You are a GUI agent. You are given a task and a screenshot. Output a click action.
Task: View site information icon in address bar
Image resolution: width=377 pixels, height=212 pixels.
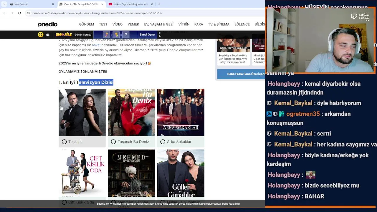(x=28, y=13)
